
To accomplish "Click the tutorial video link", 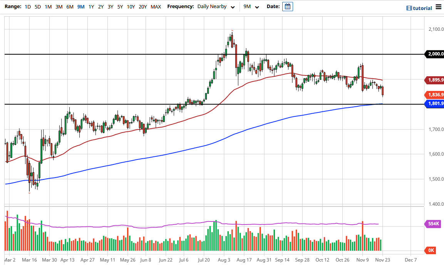I will pos(419,8).
